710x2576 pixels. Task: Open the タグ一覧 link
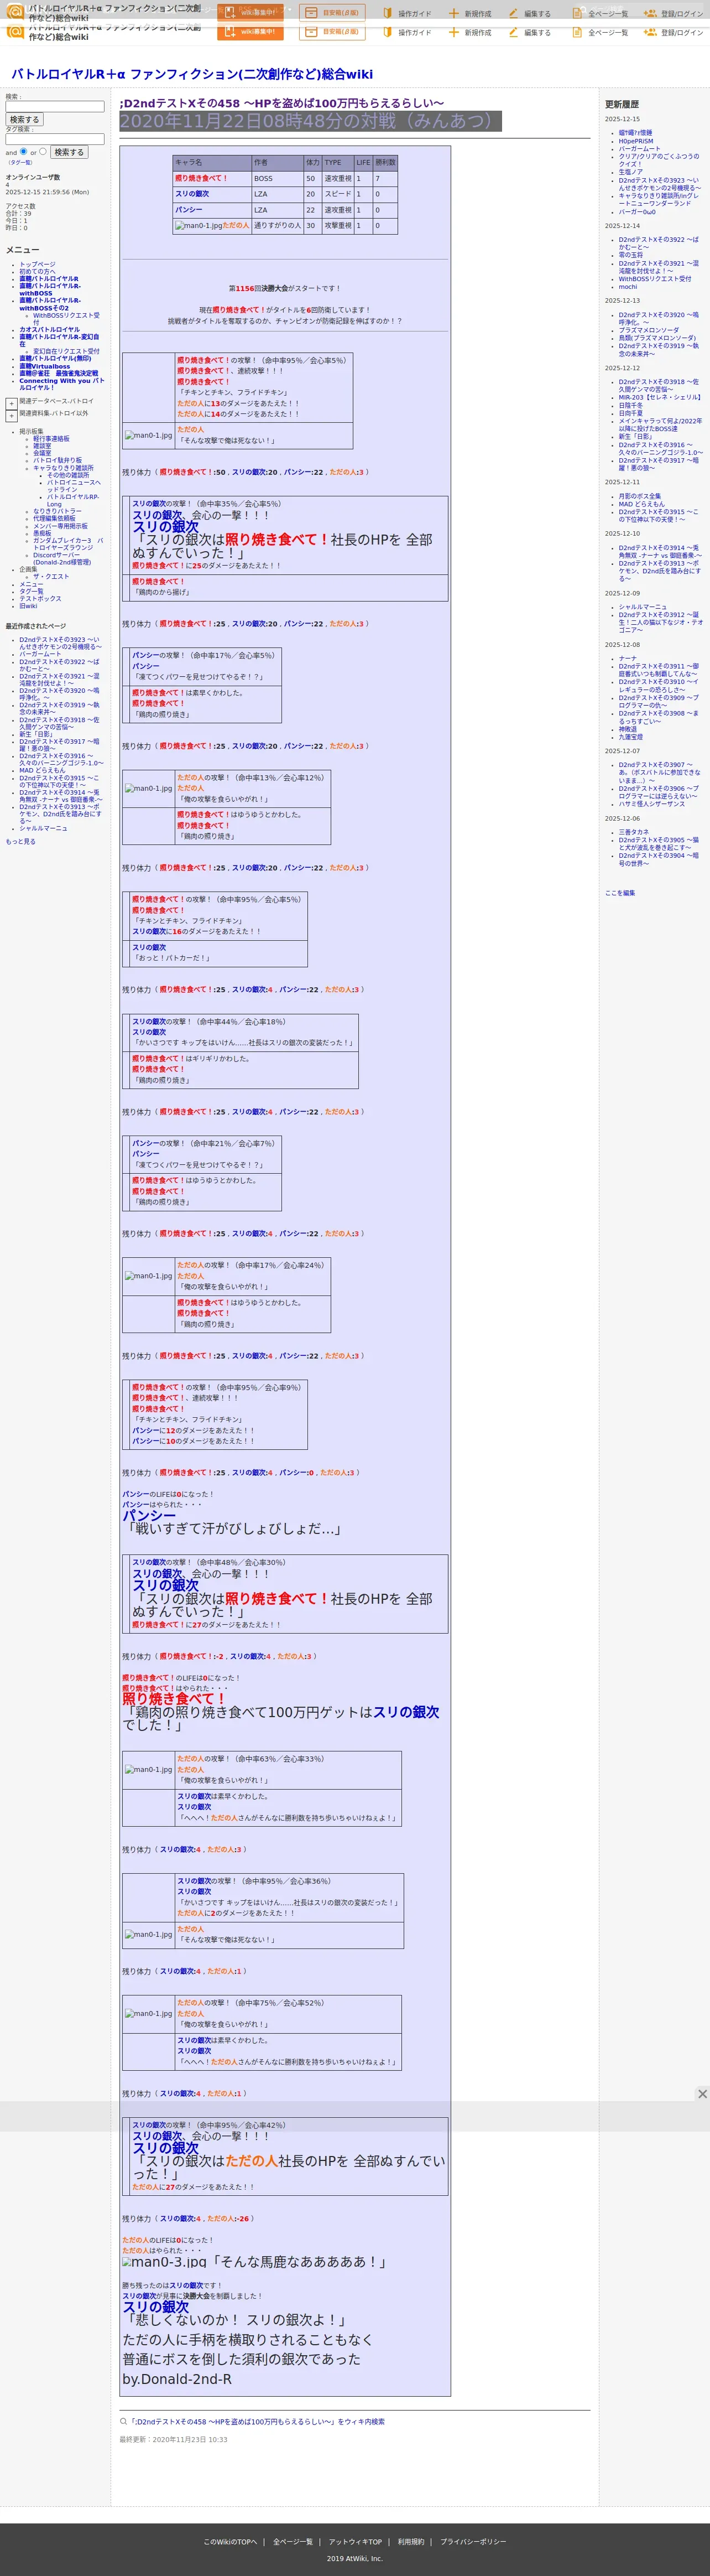click(x=20, y=162)
